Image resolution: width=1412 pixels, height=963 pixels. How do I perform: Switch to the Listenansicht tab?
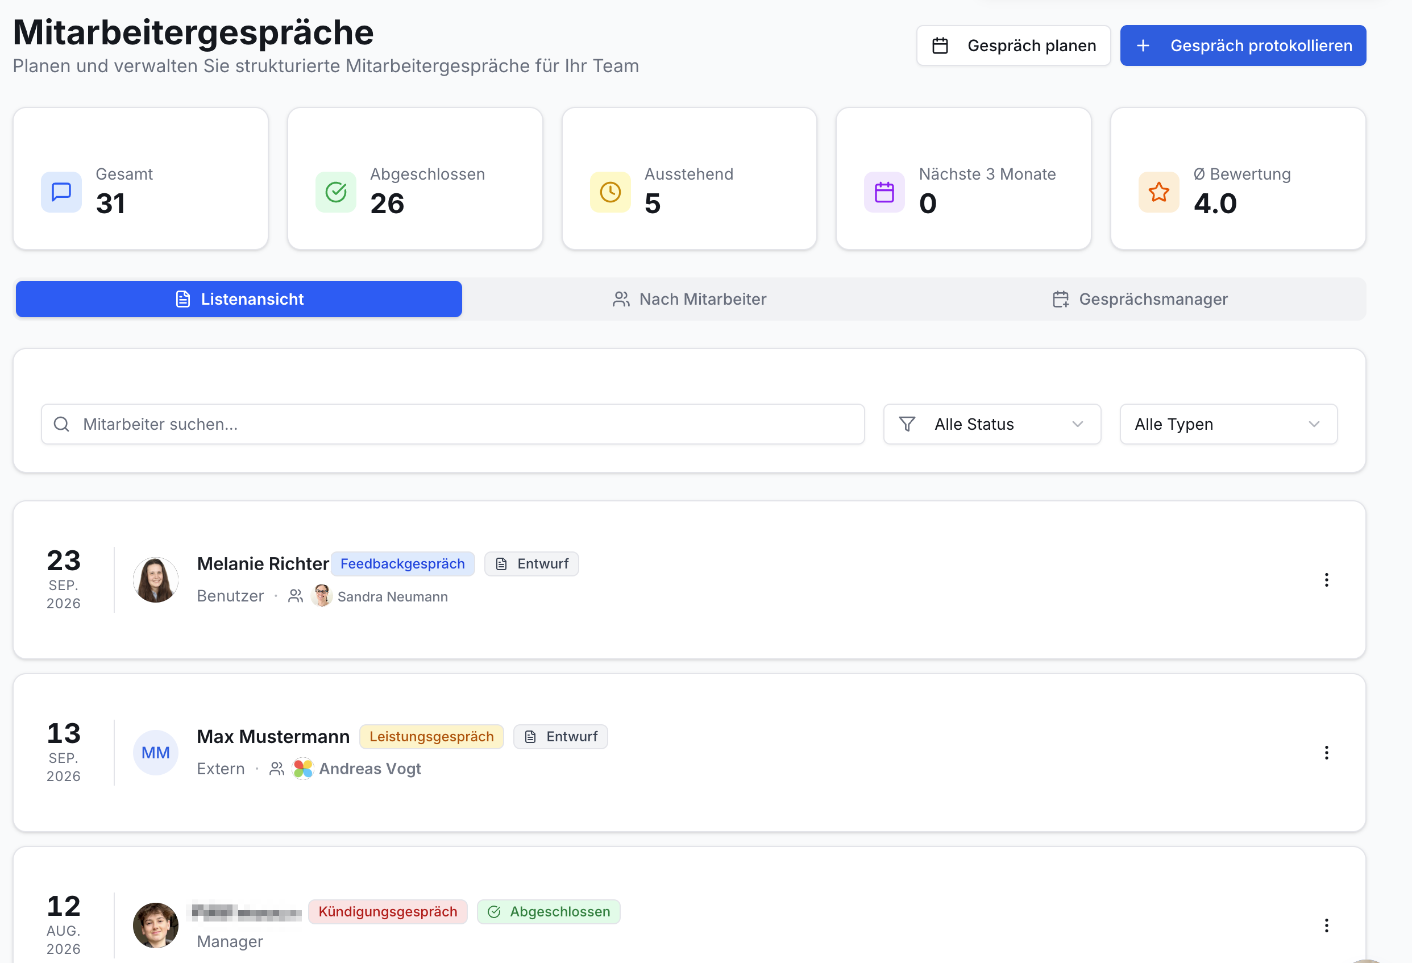tap(239, 299)
